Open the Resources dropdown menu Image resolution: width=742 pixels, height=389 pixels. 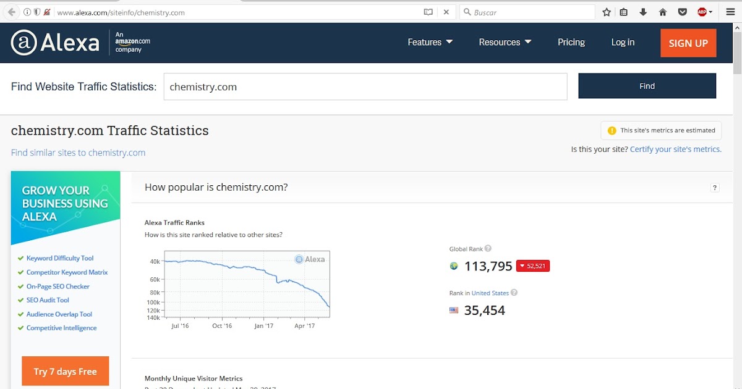(x=505, y=42)
